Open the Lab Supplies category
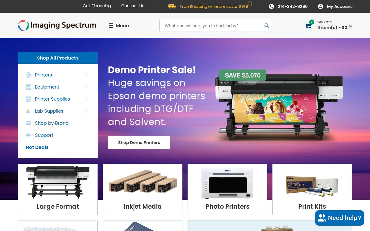Viewport: 370px width, 231px height. pos(49,111)
